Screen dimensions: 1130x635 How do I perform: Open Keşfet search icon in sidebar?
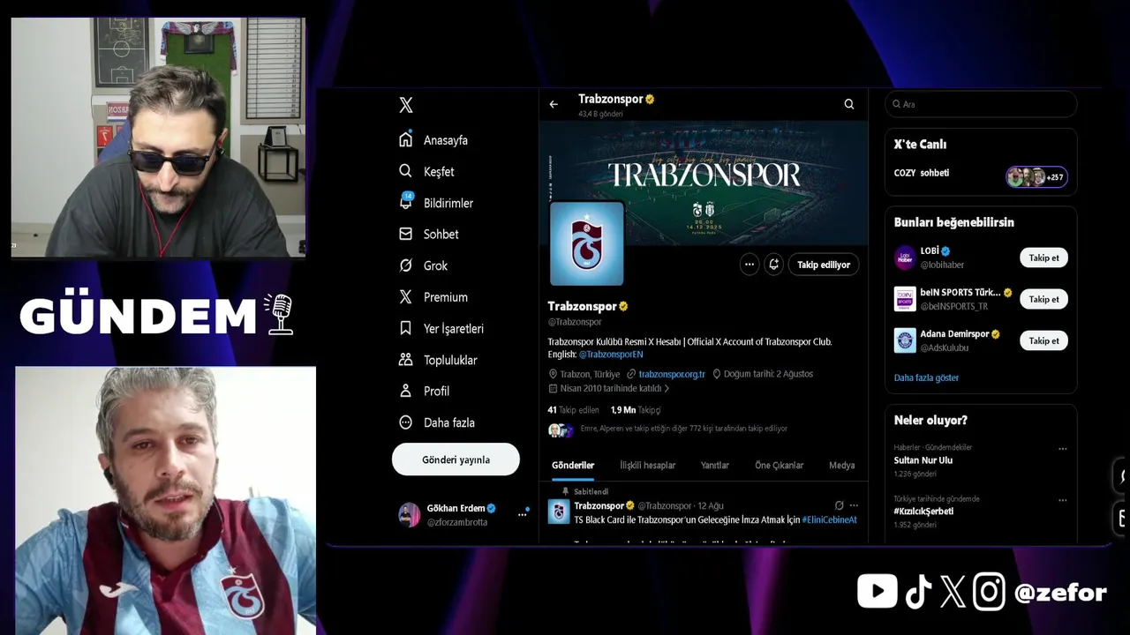405,171
